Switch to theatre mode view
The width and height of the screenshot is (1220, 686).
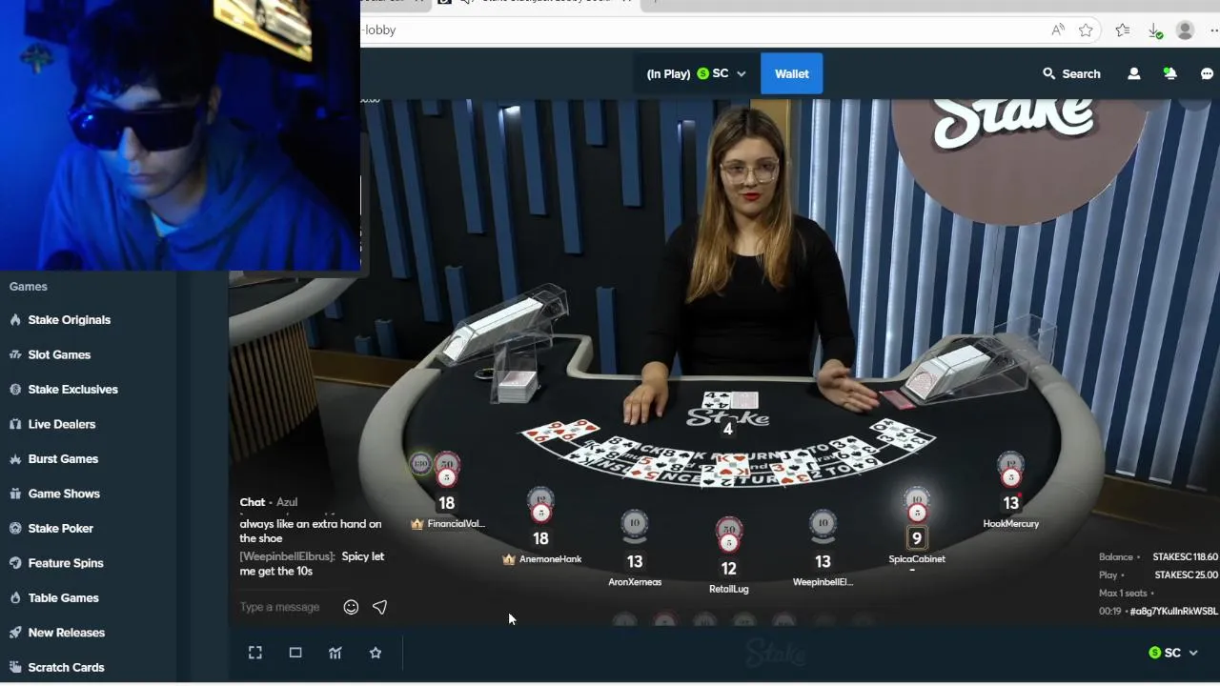(x=295, y=653)
